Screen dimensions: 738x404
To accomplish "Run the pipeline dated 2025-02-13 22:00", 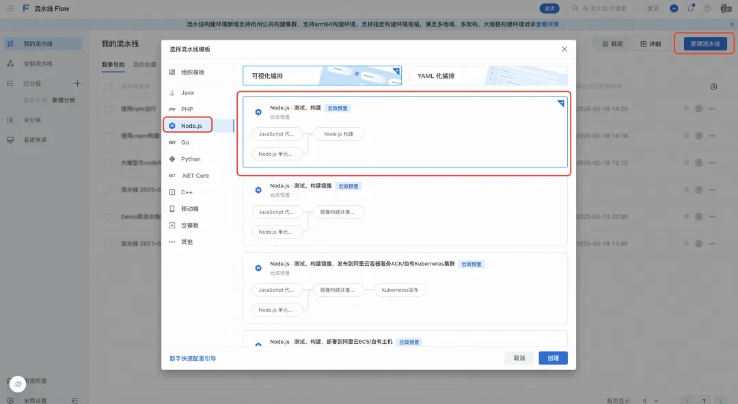I will point(699,217).
